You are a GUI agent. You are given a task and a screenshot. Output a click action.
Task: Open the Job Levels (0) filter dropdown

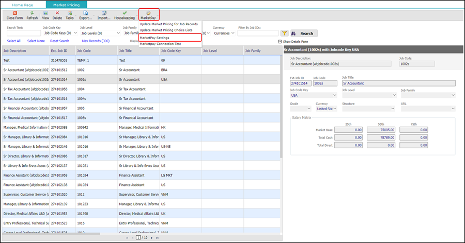[x=100, y=33]
